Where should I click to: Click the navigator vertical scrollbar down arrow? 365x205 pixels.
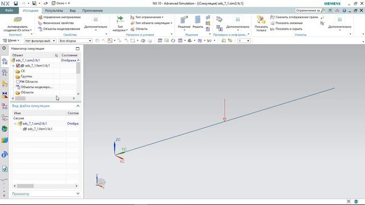click(x=78, y=94)
